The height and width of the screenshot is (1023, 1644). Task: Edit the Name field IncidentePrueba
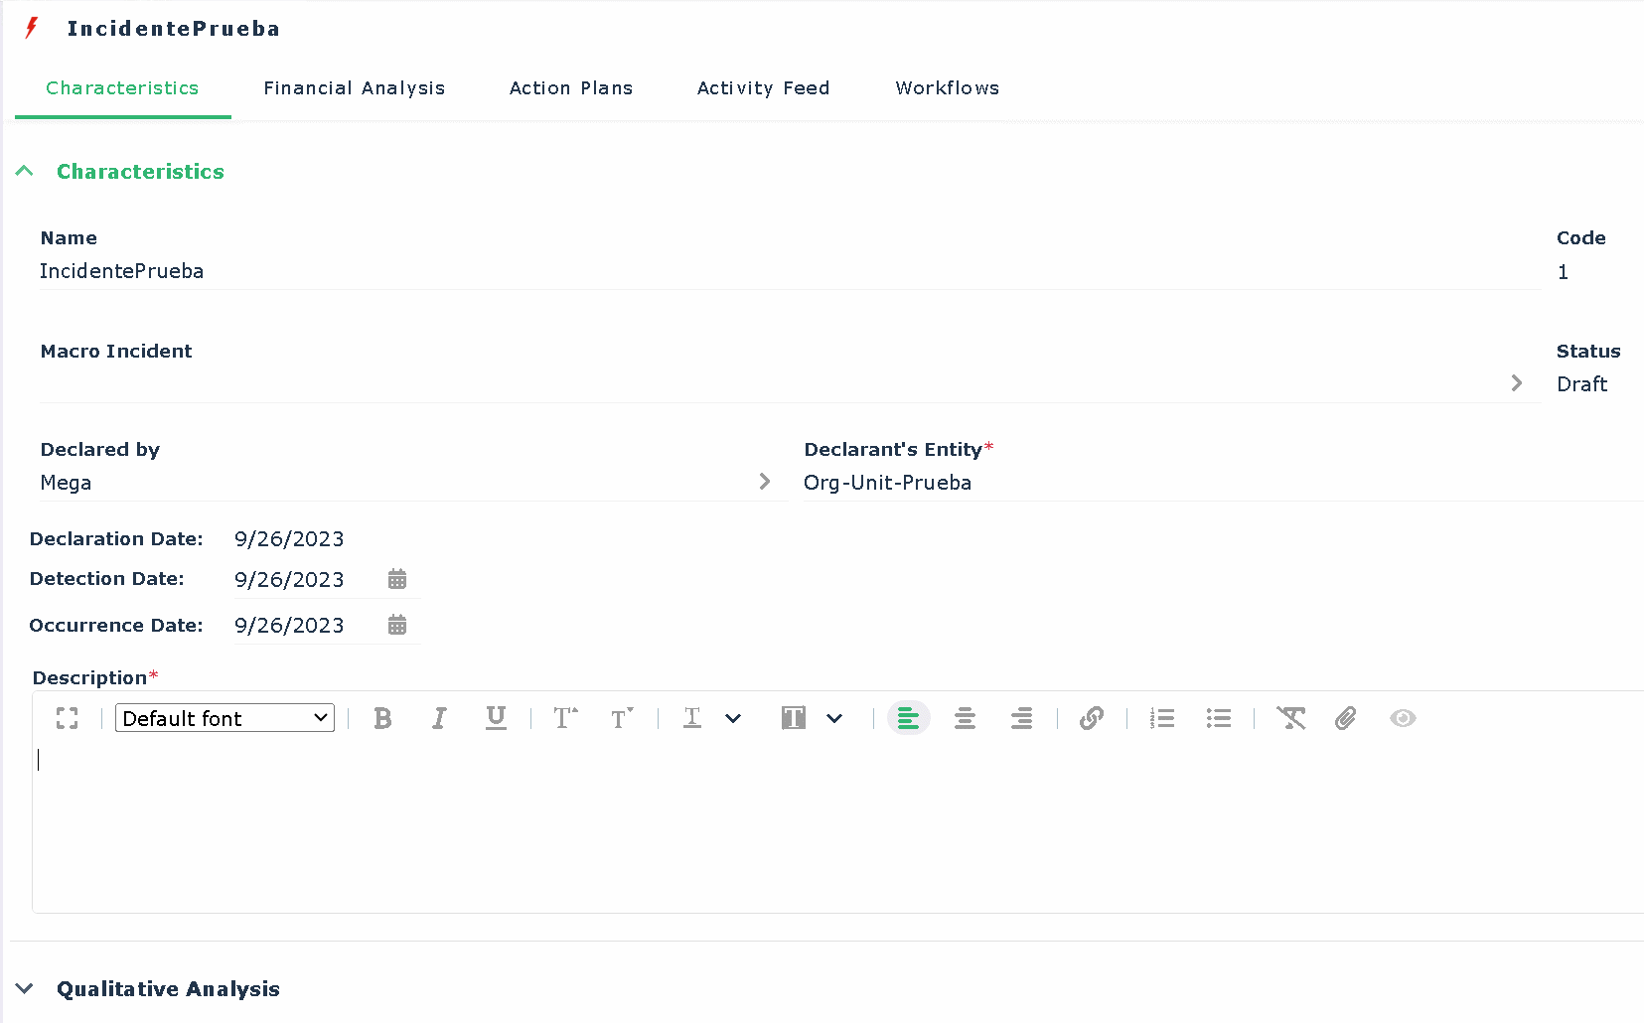coord(790,271)
